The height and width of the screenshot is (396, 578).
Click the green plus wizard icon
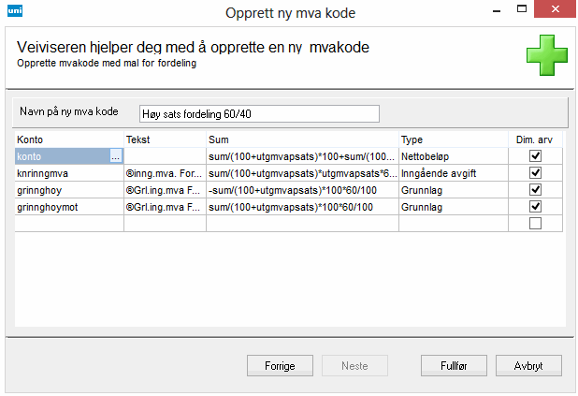click(546, 56)
